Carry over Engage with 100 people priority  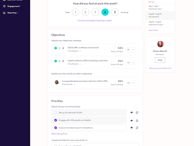click(137, 121)
